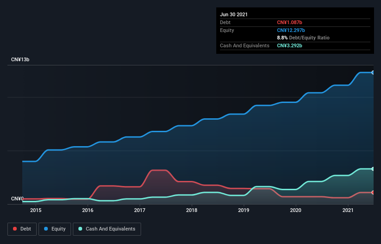Select the Cash endpoint marker on chart

point(373,169)
